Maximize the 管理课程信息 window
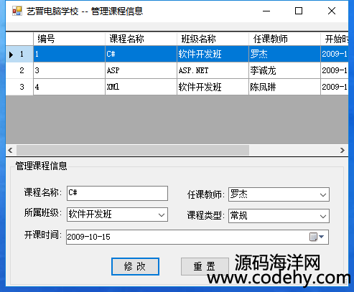 pos(299,11)
